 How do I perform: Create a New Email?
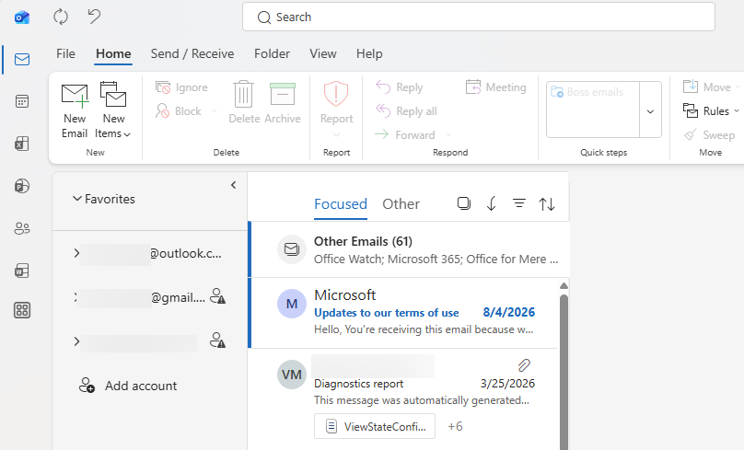coord(75,111)
